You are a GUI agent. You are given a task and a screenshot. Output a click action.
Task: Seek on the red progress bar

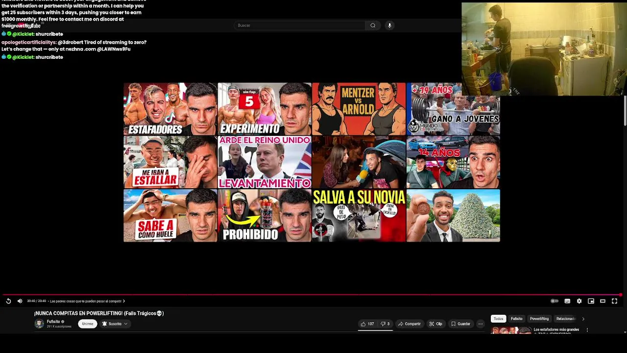click(311, 295)
